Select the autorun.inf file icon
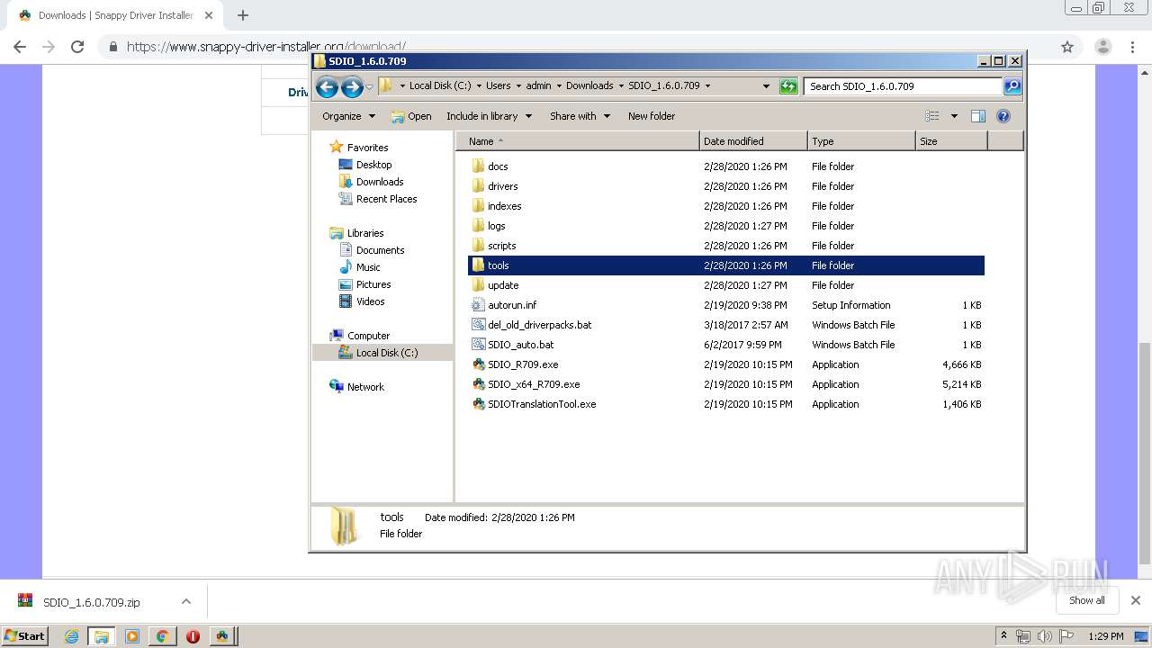The width and height of the screenshot is (1152, 648). point(479,305)
